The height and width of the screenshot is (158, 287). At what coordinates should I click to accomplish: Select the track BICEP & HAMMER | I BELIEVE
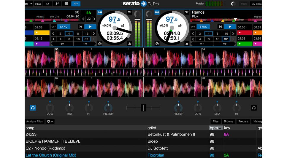53,141
